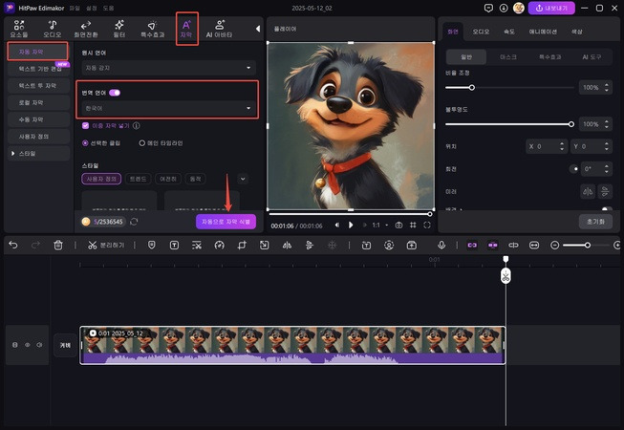Click the zoom-out minus on timeline
This screenshot has height=430, width=624.
click(x=555, y=245)
